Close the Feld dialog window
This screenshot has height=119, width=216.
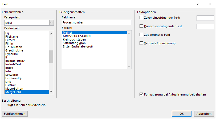pyautogui.click(x=209, y=4)
